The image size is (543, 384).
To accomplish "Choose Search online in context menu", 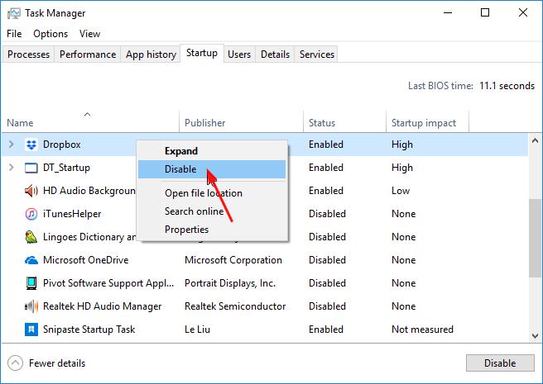I will point(212,211).
